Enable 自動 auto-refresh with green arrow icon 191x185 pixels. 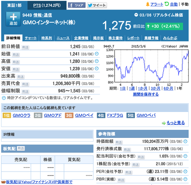pyautogui.click(x=171, y=4)
